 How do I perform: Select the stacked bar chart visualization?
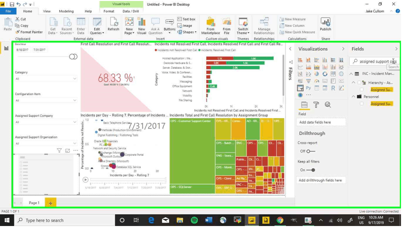tap(300, 60)
